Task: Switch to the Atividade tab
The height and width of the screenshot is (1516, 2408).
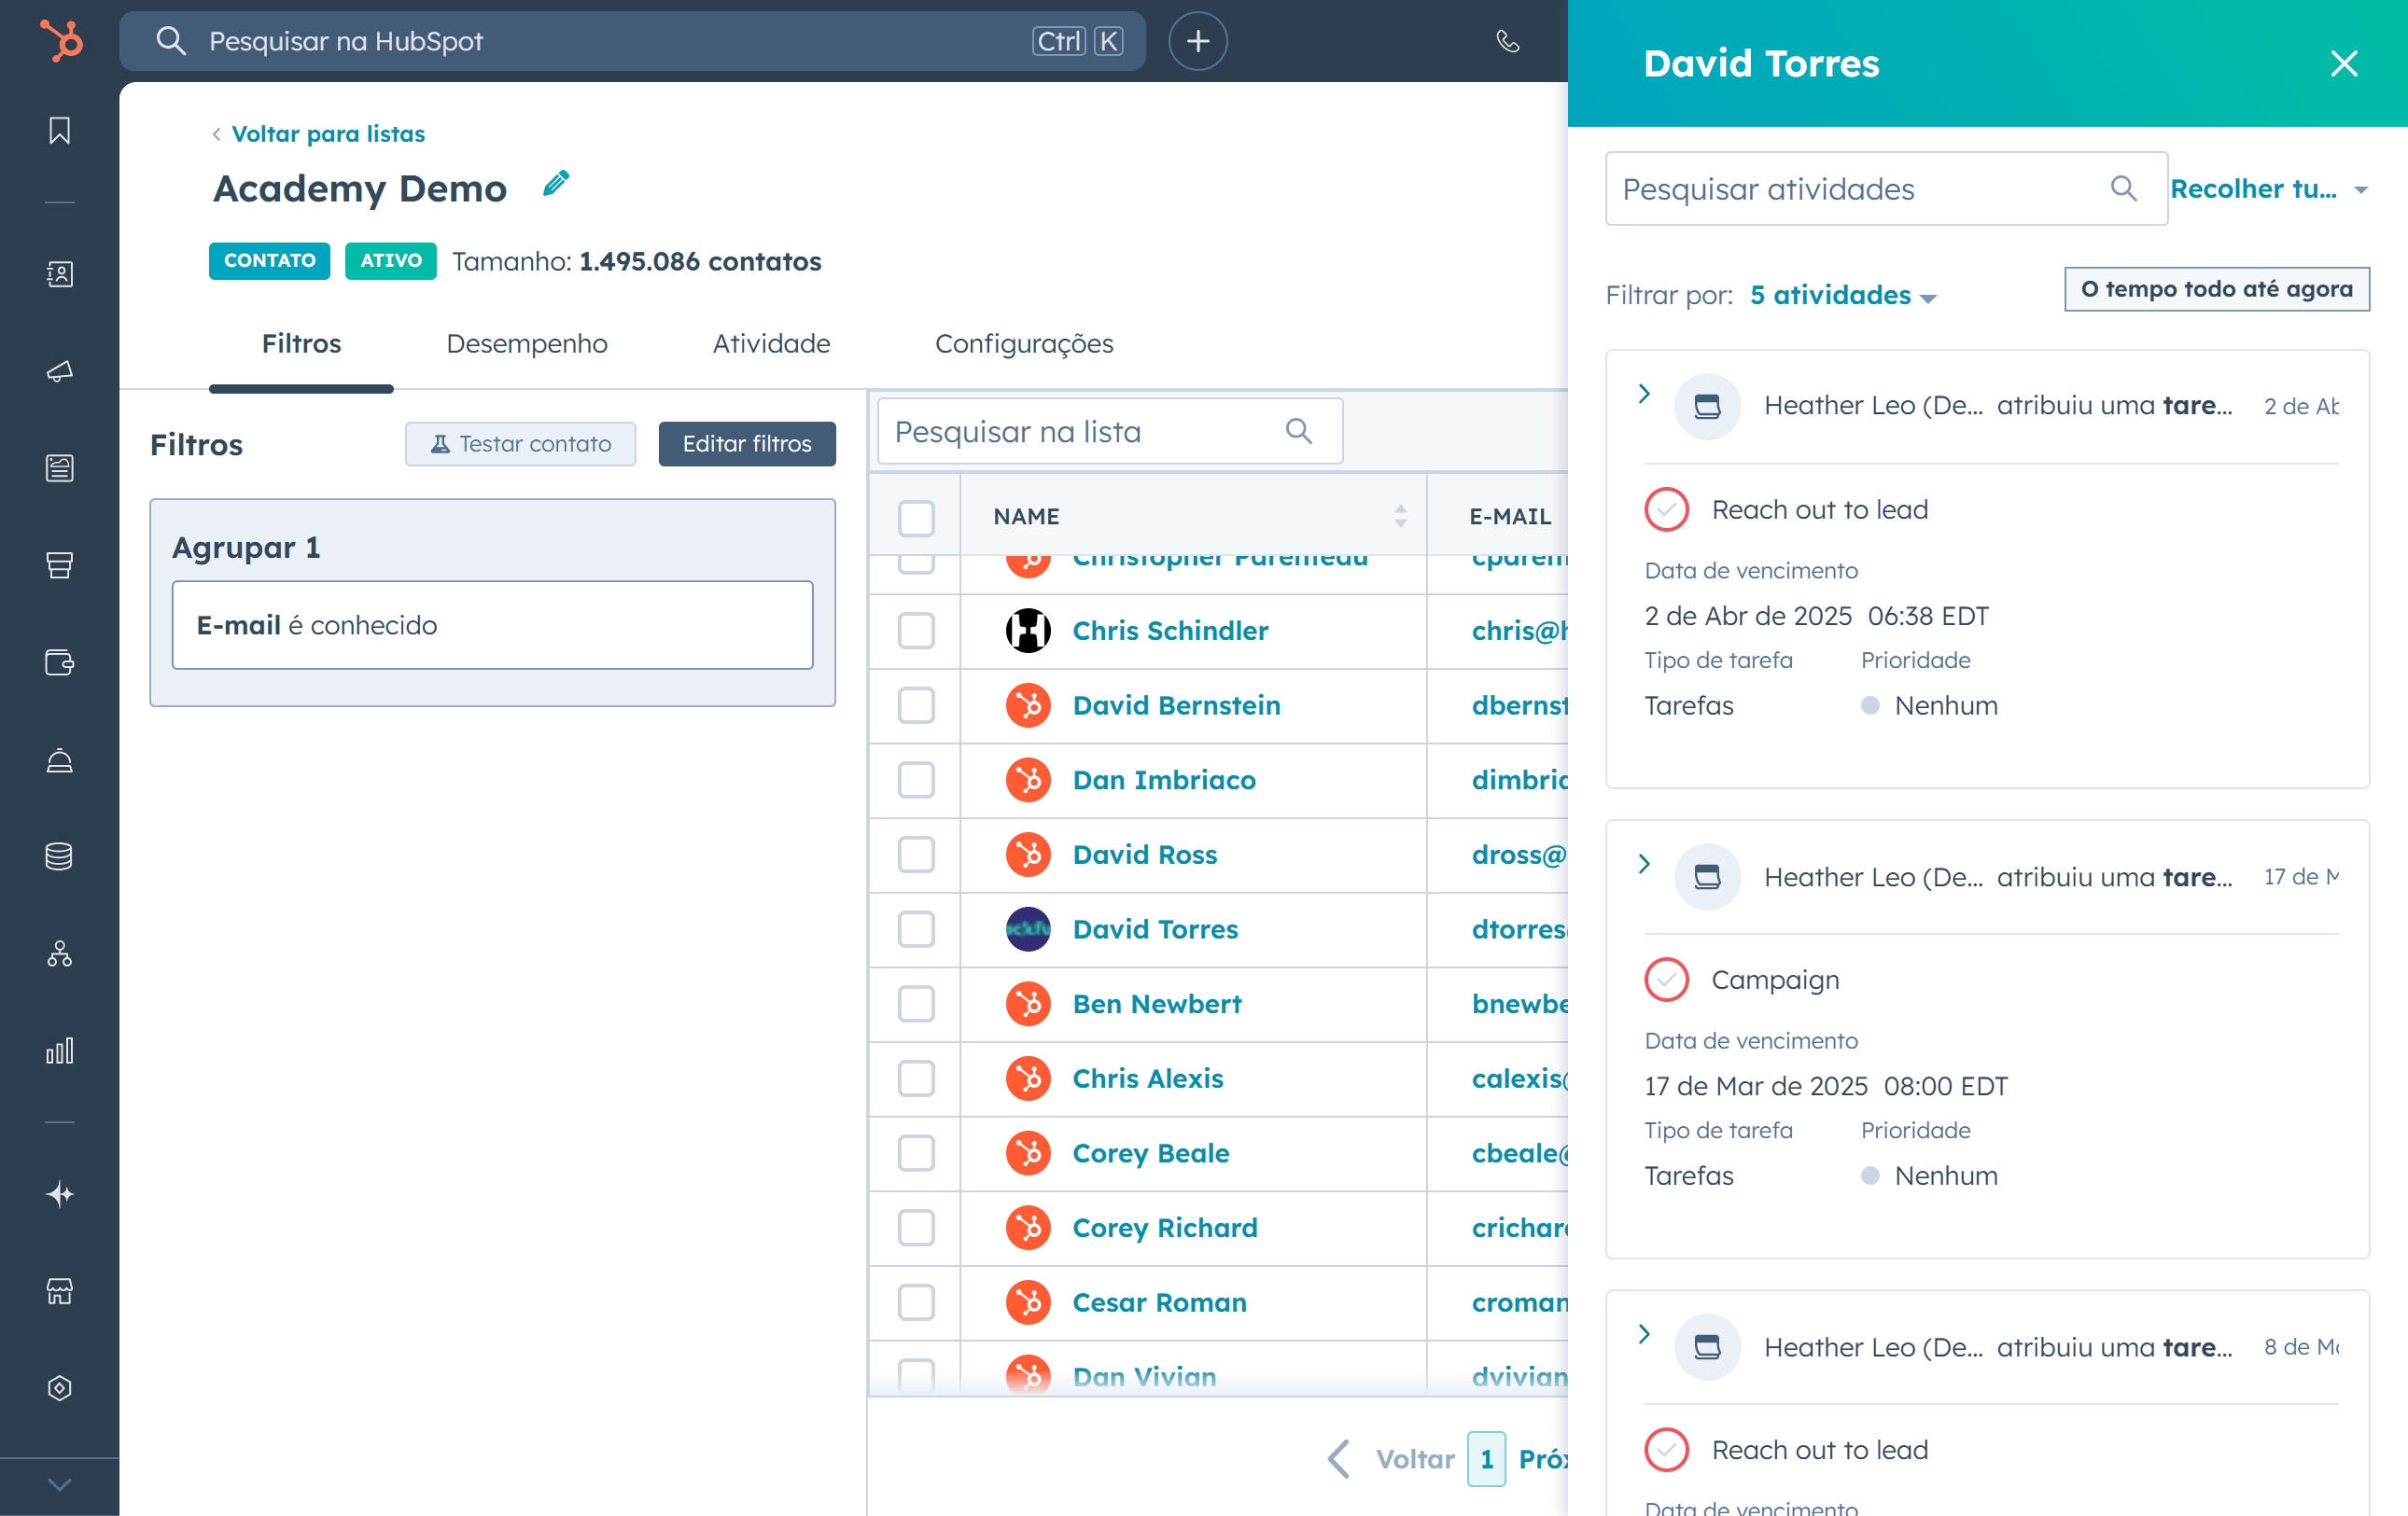Action: 771,343
